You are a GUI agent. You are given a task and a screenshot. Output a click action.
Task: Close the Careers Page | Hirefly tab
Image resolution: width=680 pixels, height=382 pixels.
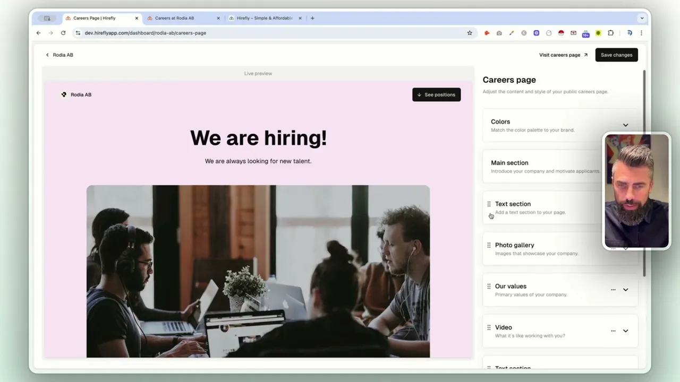pos(137,18)
